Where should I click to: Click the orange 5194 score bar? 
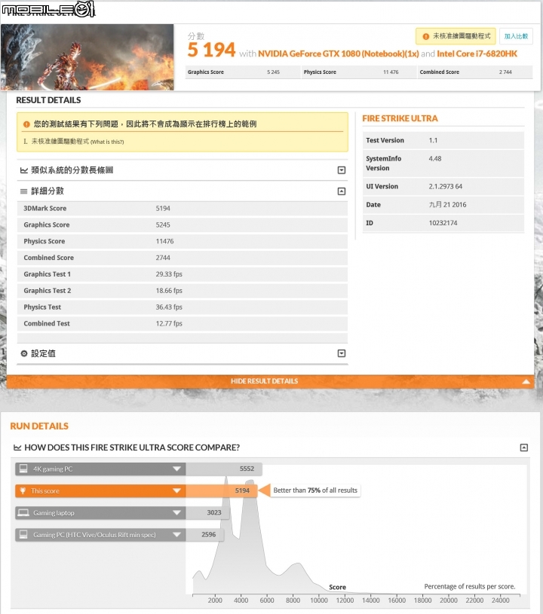222,490
